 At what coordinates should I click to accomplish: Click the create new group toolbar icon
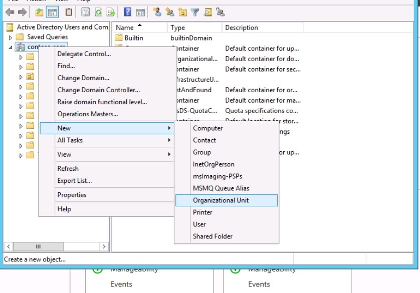[170, 12]
